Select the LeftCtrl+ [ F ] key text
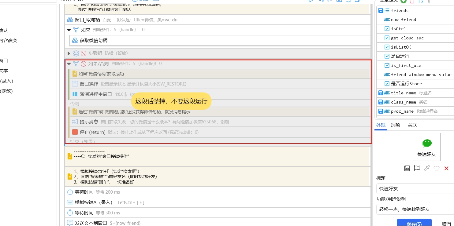 tap(131, 202)
